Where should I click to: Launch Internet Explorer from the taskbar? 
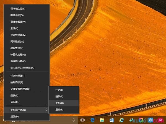[121, 120]
